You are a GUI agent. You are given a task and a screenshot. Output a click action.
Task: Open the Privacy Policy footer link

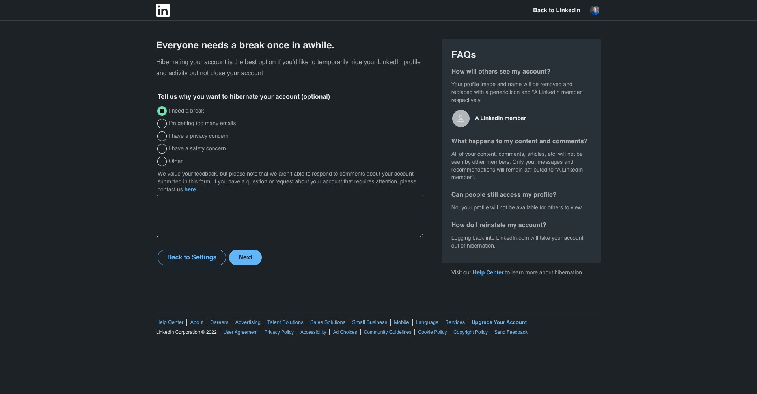tap(279, 332)
